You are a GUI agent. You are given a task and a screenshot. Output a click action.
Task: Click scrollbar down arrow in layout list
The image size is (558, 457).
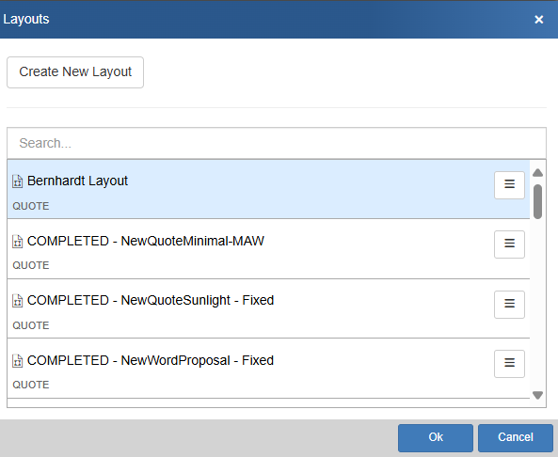[537, 395]
